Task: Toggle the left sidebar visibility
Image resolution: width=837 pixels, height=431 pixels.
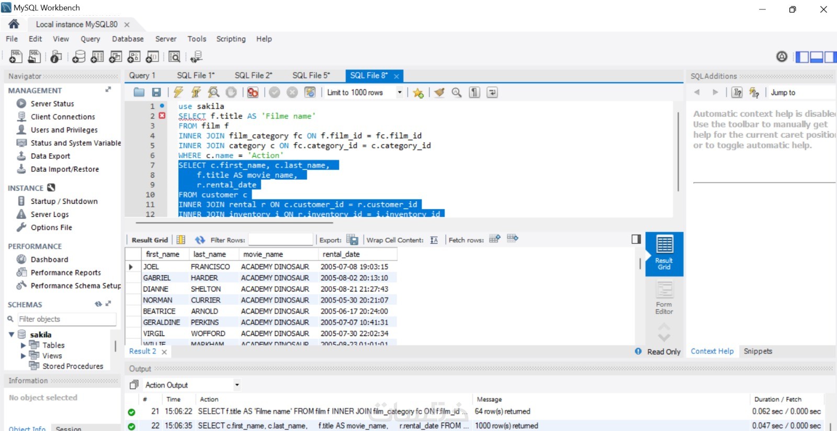Action: click(x=802, y=56)
